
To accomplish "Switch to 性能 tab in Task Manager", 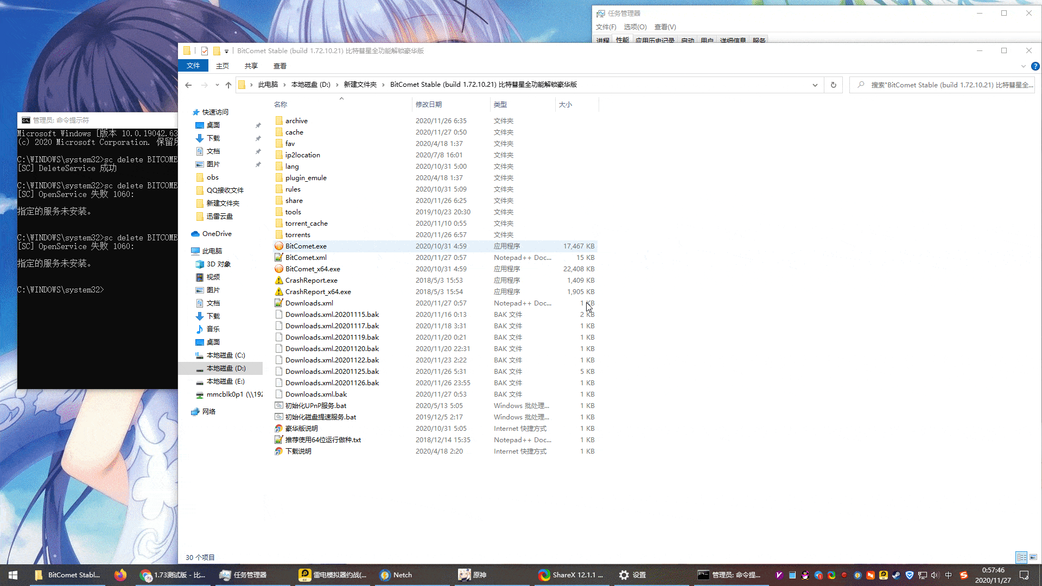I will (x=622, y=40).
